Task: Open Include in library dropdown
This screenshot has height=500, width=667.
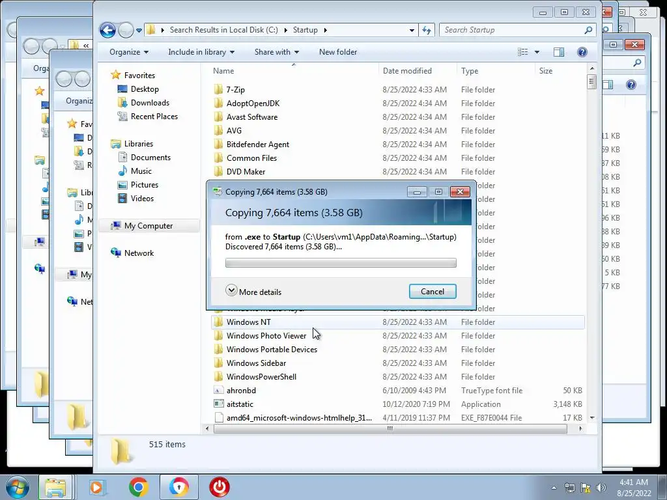Action: click(x=201, y=52)
